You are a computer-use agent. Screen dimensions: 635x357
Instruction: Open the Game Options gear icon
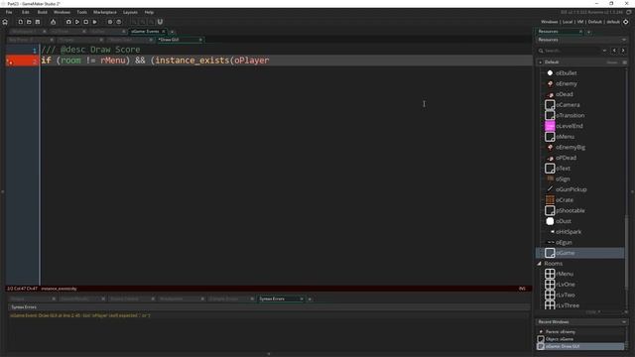click(110, 22)
